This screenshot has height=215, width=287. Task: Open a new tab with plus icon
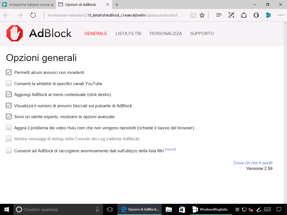point(117,4)
